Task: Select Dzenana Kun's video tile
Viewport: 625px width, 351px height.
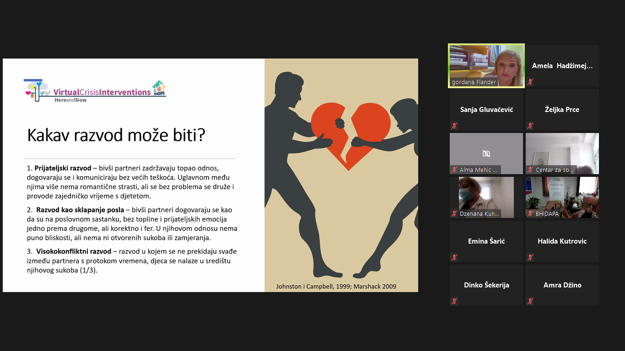Action: (486, 194)
